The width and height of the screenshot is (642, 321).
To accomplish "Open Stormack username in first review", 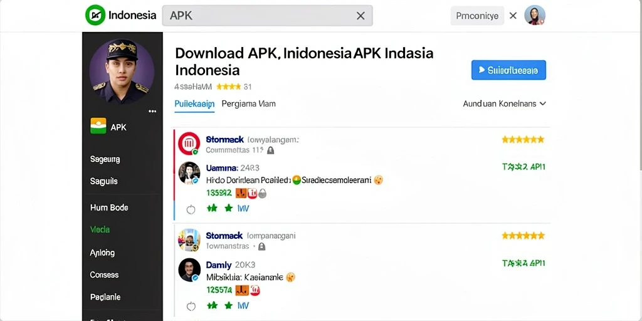I will (x=225, y=140).
